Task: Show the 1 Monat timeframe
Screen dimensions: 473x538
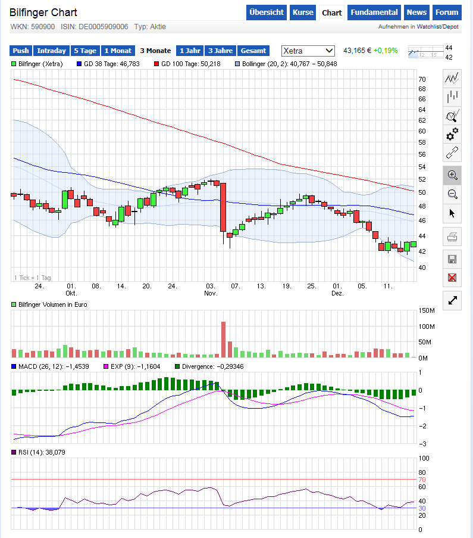Action: pos(118,51)
